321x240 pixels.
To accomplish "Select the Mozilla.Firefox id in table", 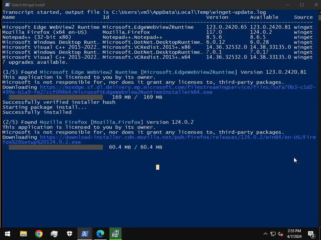I will [x=126, y=32].
